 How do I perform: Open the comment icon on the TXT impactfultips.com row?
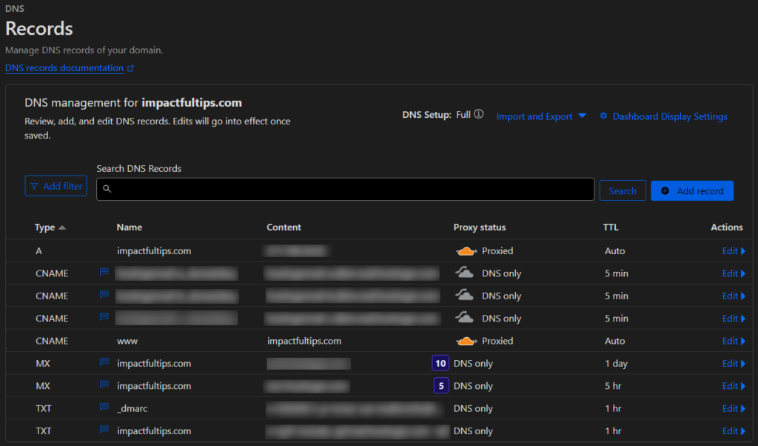point(104,430)
